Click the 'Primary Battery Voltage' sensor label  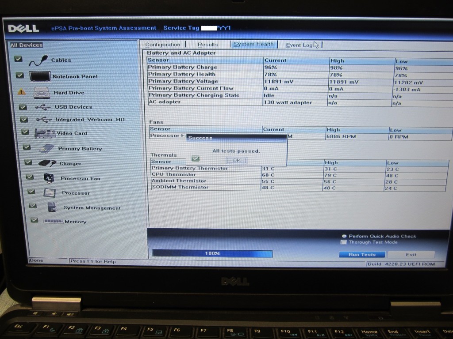(183, 81)
